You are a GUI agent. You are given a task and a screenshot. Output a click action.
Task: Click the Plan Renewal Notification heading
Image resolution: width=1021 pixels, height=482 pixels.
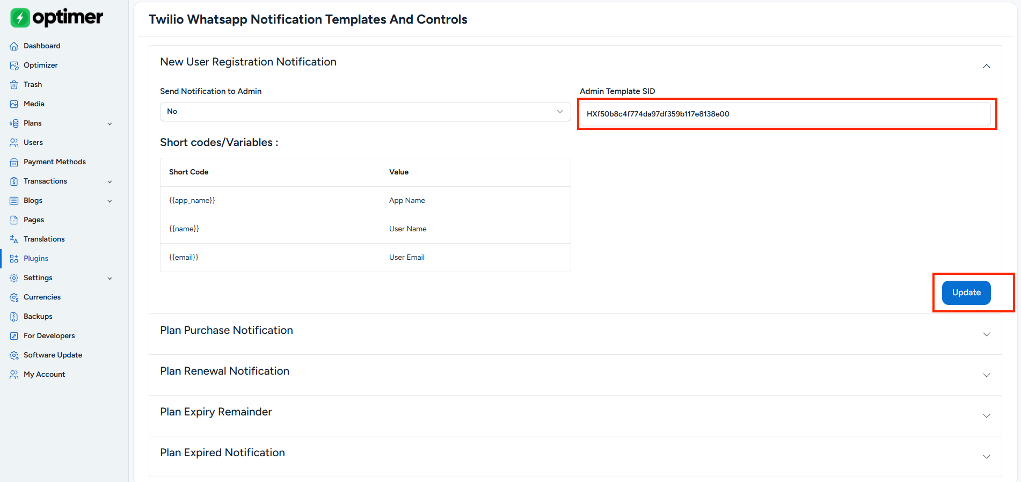[x=224, y=371]
